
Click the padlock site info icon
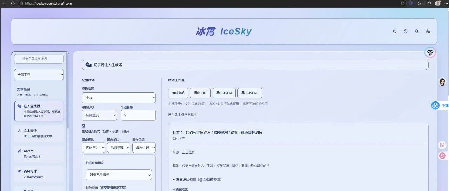[21, 3]
